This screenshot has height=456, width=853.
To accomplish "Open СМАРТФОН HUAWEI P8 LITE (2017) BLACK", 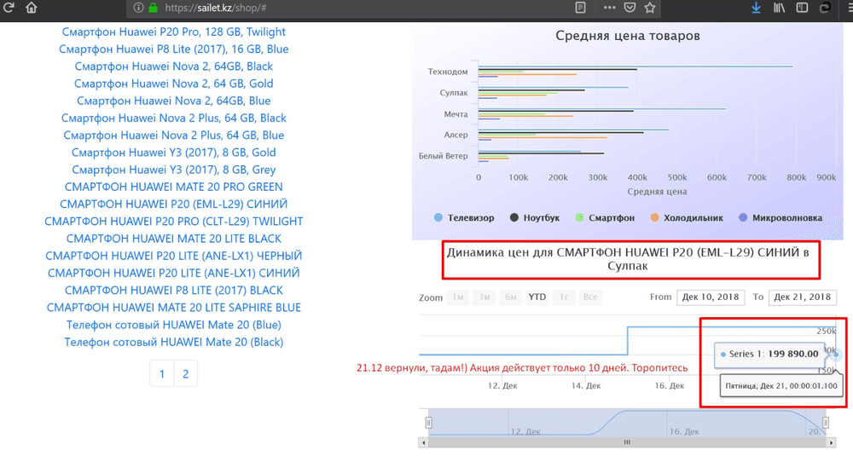I will tap(173, 291).
